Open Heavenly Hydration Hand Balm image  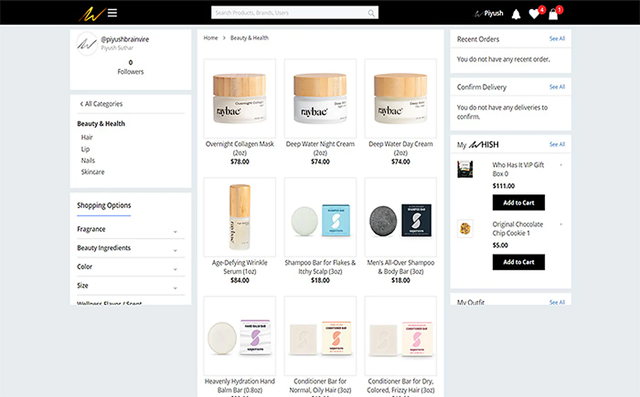(x=240, y=335)
